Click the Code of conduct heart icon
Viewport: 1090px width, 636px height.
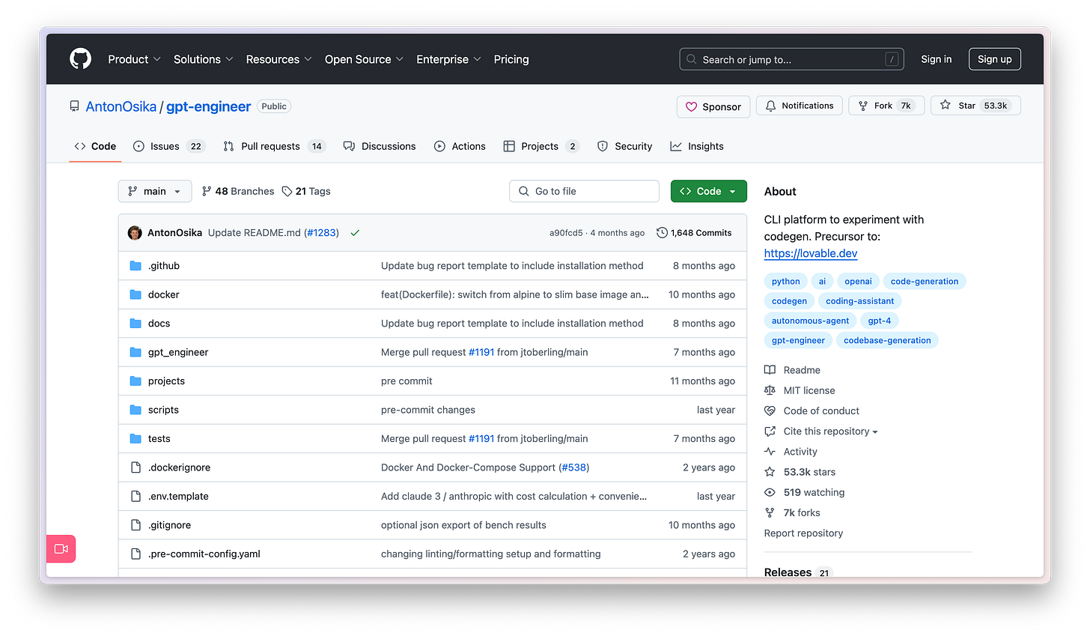770,411
